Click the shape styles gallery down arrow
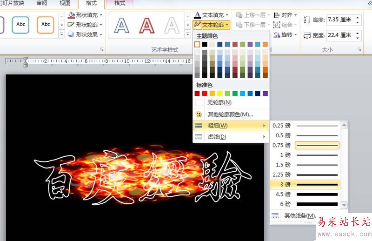Screen dimensions: 372x241 (x=61, y=25)
